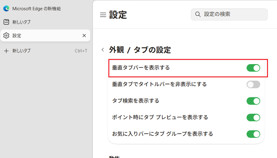
Task: Switch to the 新しいタブ tab
Action: (45, 22)
